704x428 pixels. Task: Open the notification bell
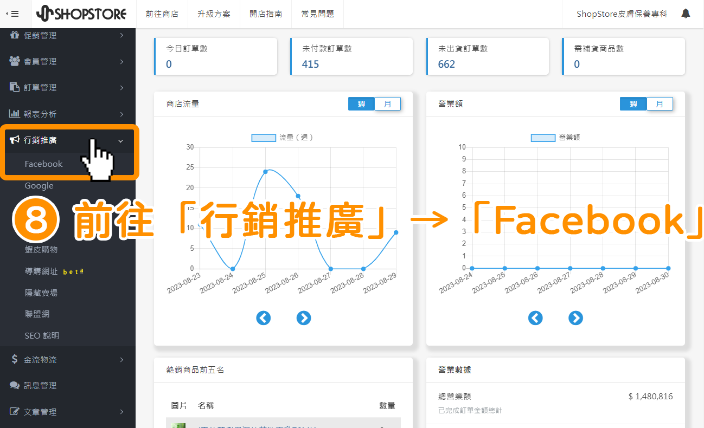tap(686, 14)
